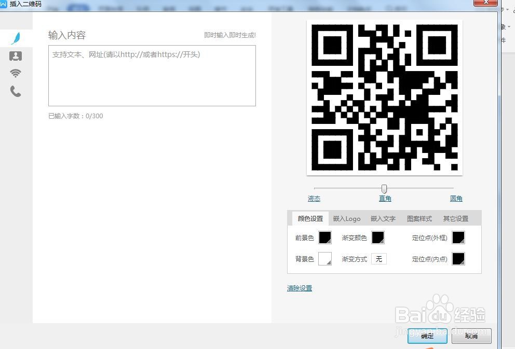Open the 渐变方式 gradient mode dropdown
Viewport: 515px width, 349px height.
[379, 259]
